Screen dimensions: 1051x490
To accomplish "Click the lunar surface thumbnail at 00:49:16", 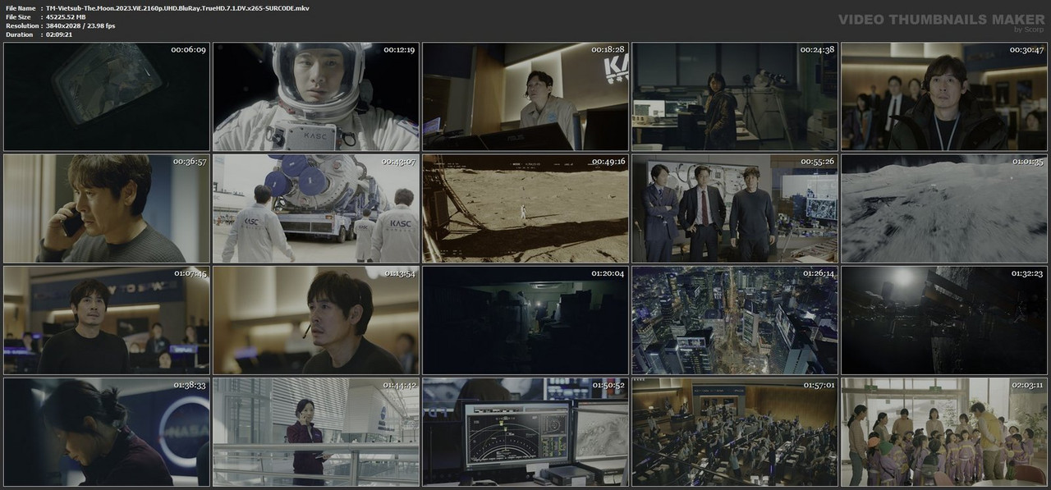I will coord(525,208).
